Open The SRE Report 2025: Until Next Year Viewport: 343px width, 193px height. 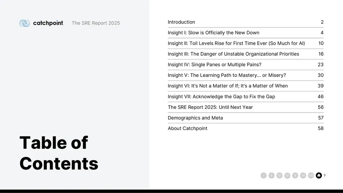pos(246,107)
